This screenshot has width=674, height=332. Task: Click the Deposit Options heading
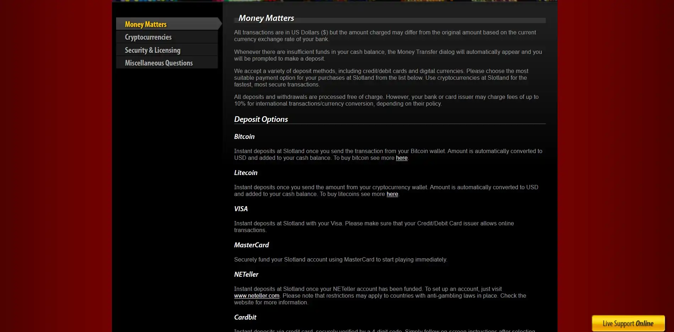(261, 119)
